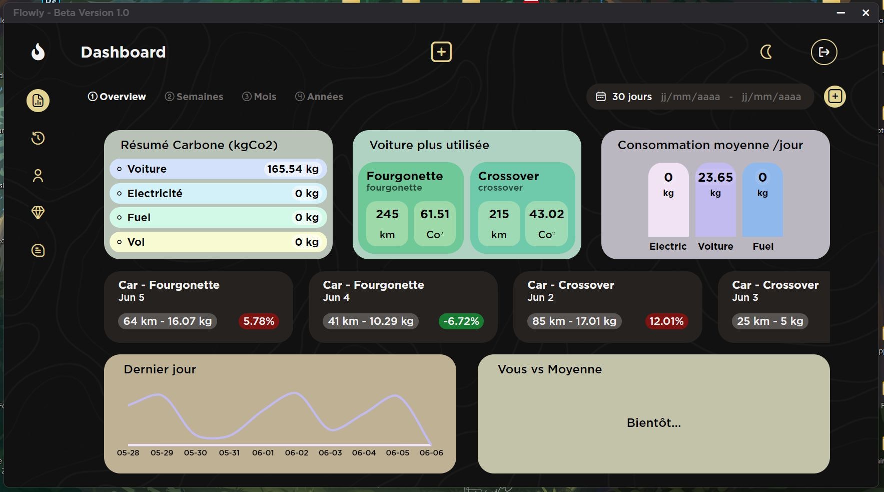Click the central add (+) button

point(441,52)
